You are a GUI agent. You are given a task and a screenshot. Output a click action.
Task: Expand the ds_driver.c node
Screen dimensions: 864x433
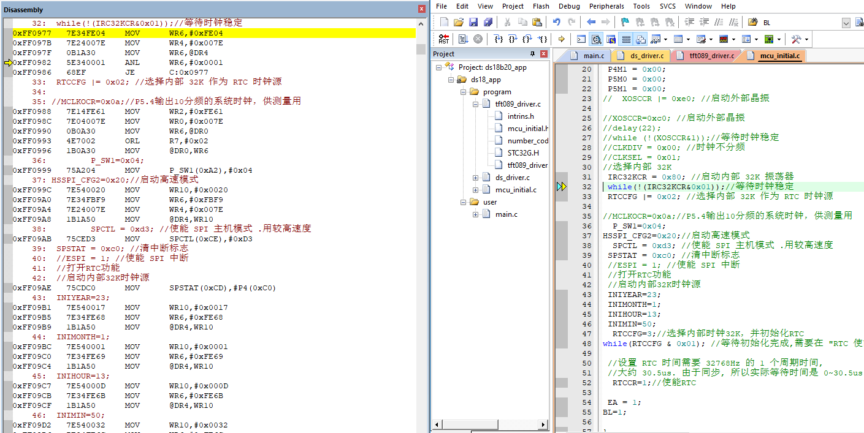pos(476,178)
